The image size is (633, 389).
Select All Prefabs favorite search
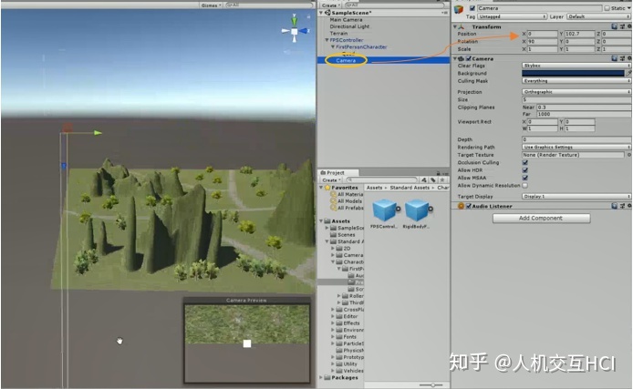347,208
